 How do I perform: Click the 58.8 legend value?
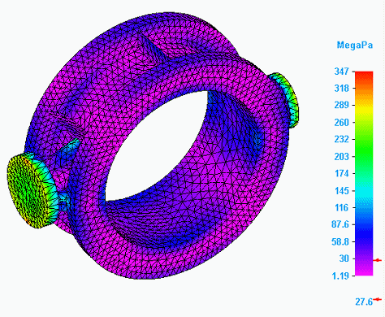pyautogui.click(x=340, y=241)
